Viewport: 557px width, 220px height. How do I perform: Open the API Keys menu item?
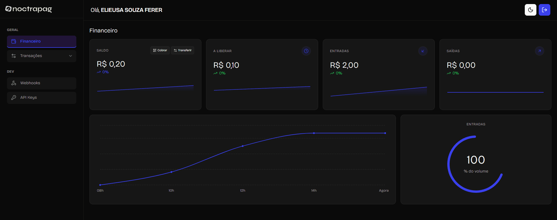[x=42, y=98]
